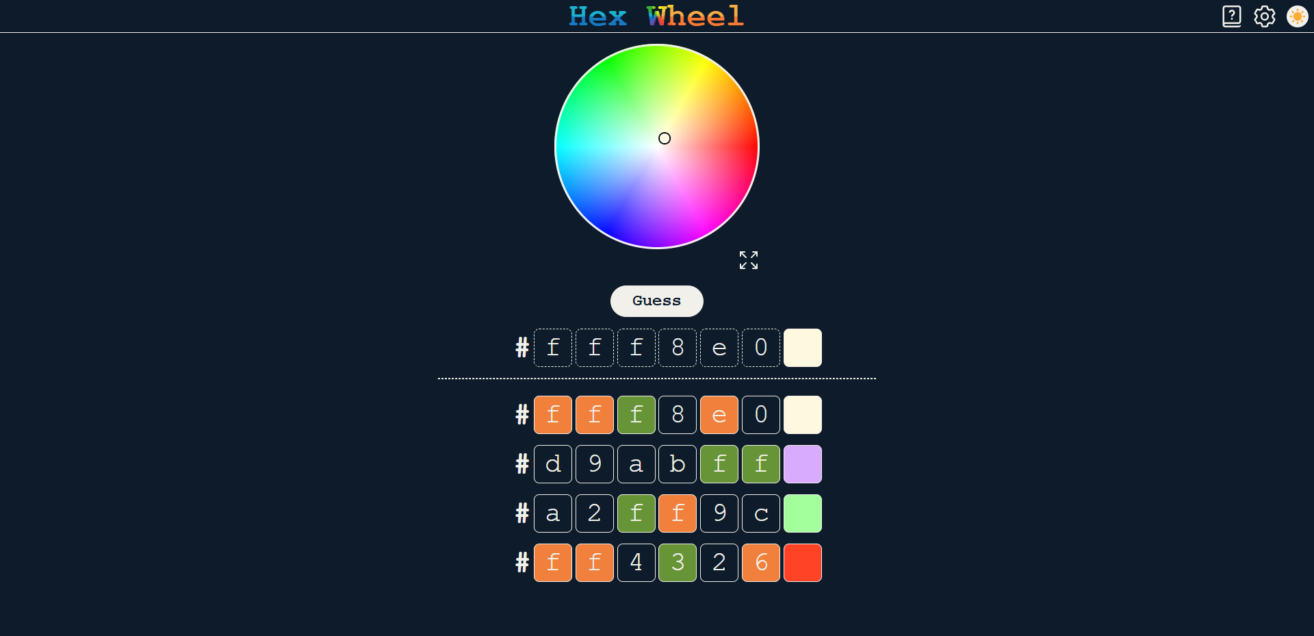The height and width of the screenshot is (636, 1314).
Task: Click the orange e tile in the top guess
Action: (x=719, y=415)
